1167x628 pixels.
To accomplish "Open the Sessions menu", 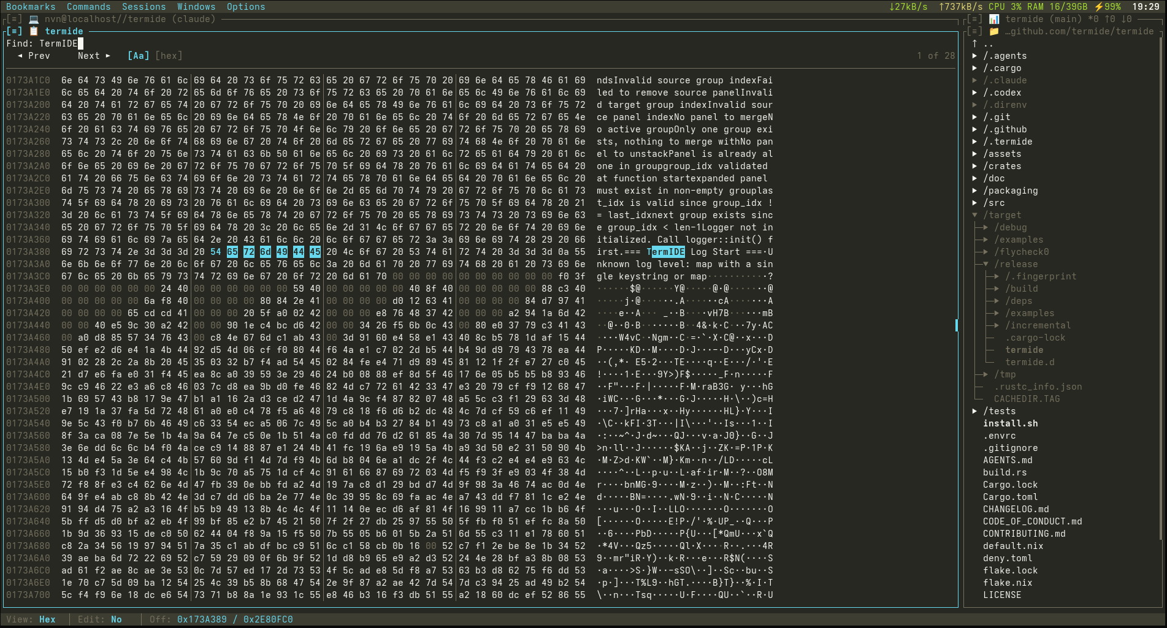I will [143, 7].
